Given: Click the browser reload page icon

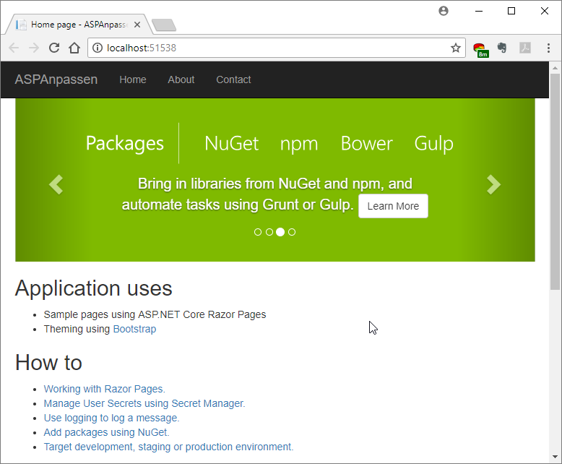Looking at the screenshot, I should (54, 48).
